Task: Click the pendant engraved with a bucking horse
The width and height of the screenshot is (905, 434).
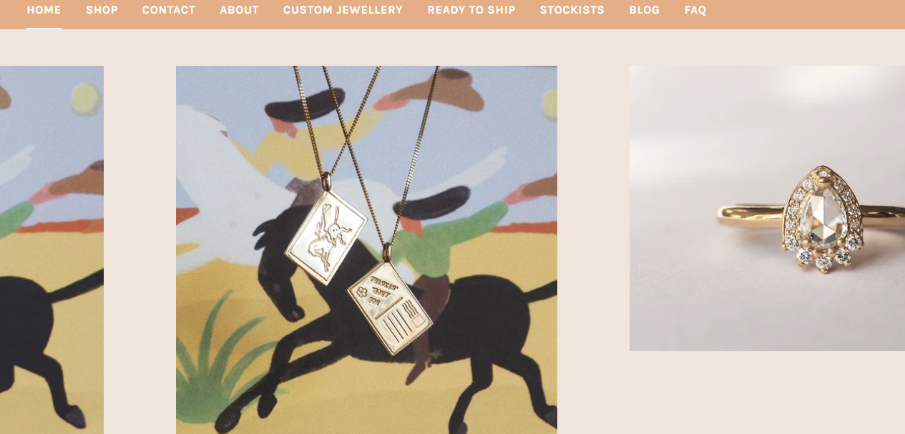Action: point(326,237)
